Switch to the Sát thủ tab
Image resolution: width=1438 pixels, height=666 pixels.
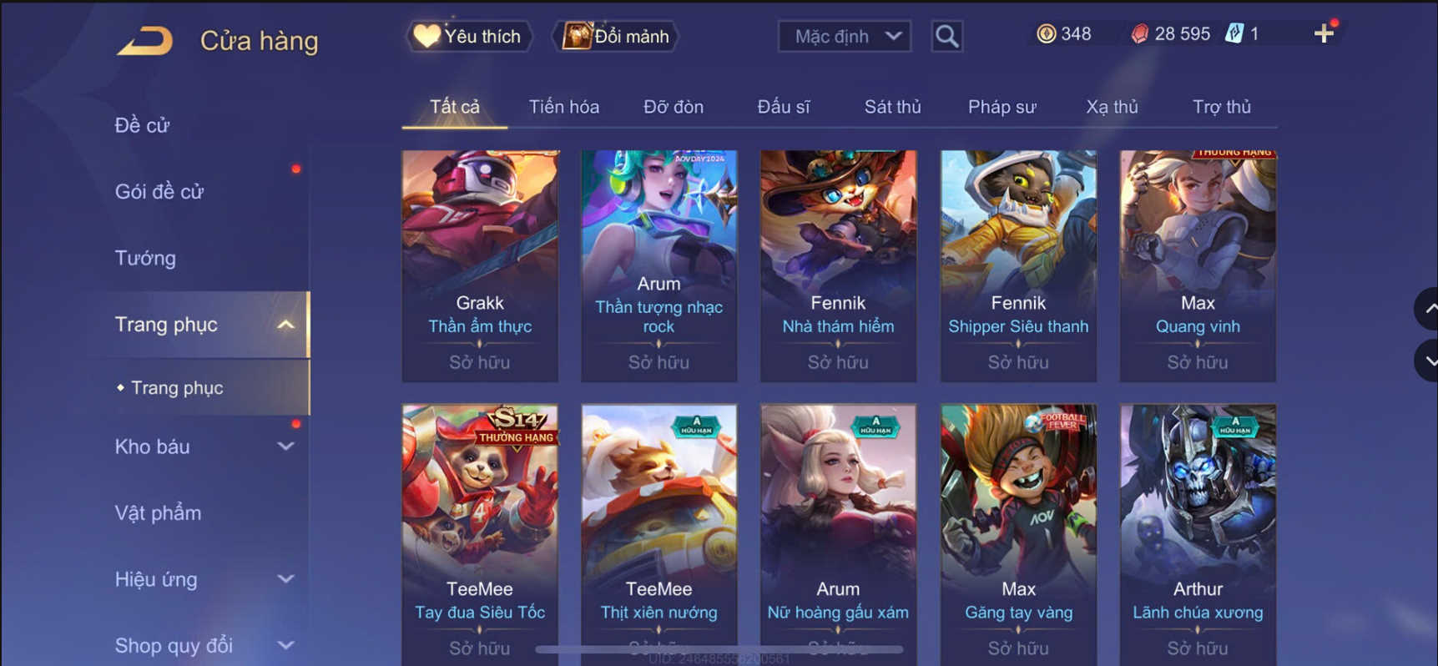[892, 107]
